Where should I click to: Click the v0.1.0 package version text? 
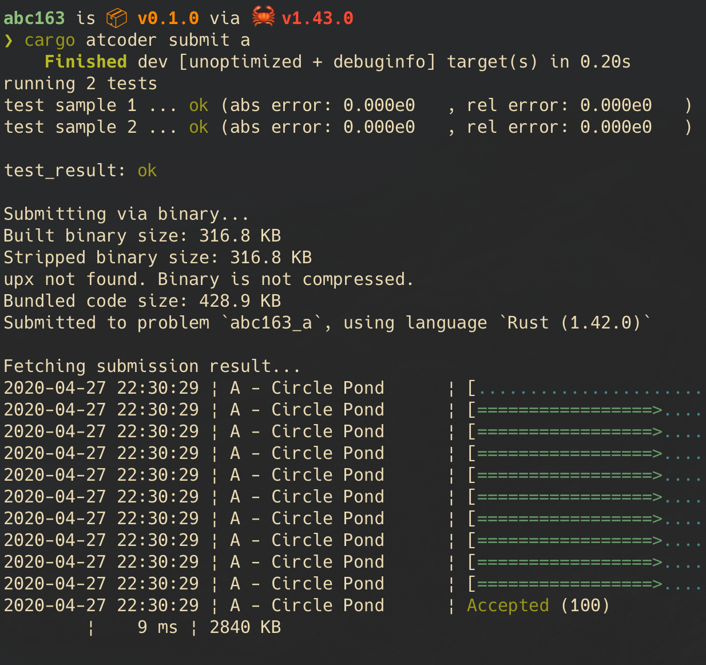[x=168, y=18]
